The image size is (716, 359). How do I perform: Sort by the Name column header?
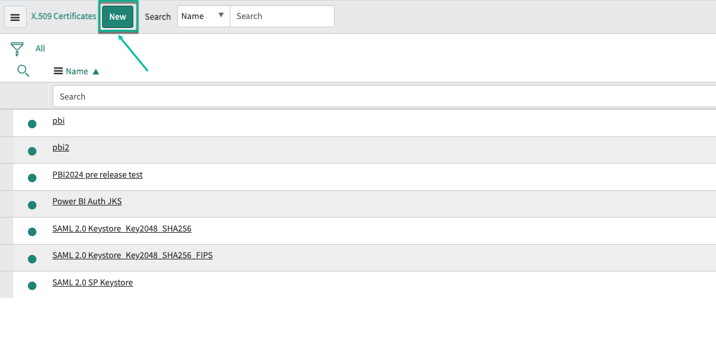[77, 72]
